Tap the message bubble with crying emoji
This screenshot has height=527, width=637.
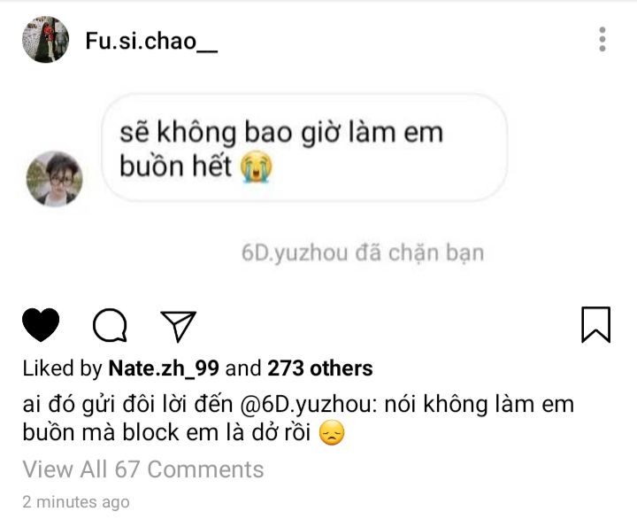click(x=304, y=148)
